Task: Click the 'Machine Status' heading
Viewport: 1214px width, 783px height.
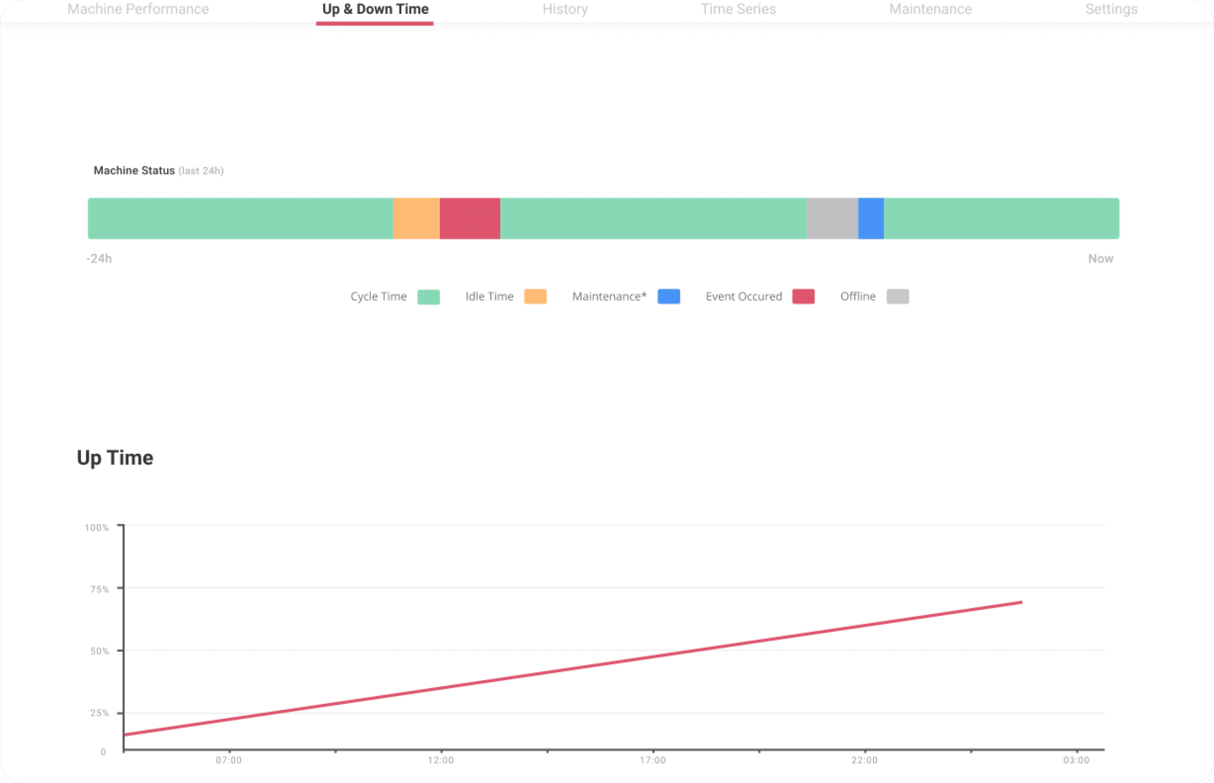Action: [134, 171]
